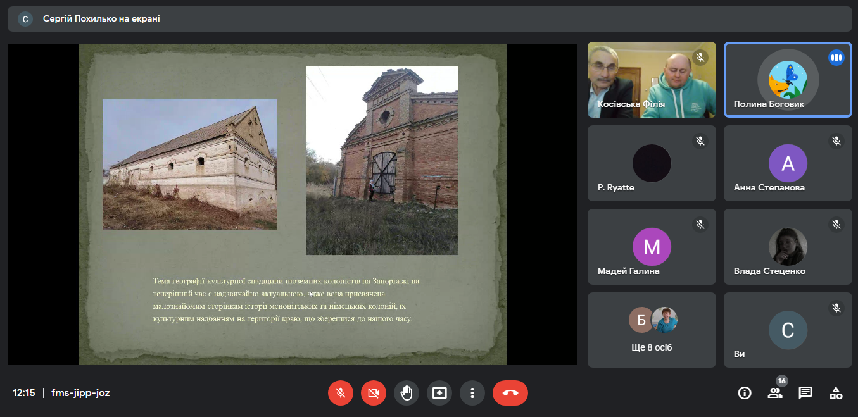Click the meeting code fms-jipp-joz
Screen dimensions: 858x417
tap(80, 393)
